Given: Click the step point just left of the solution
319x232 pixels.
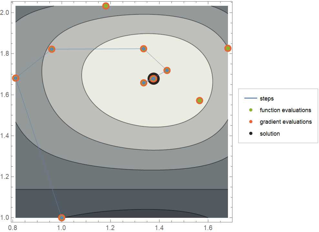Looking at the screenshot, I should click(144, 83).
